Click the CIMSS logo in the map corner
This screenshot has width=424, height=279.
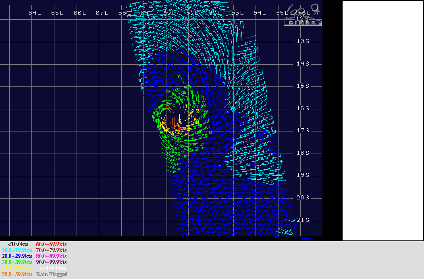(x=303, y=15)
